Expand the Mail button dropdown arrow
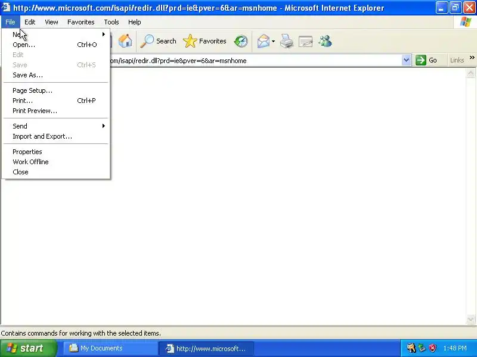477x357 pixels. tap(273, 41)
